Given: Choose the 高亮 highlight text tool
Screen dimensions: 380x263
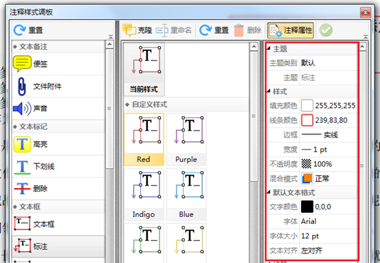Looking at the screenshot, I should [58, 144].
